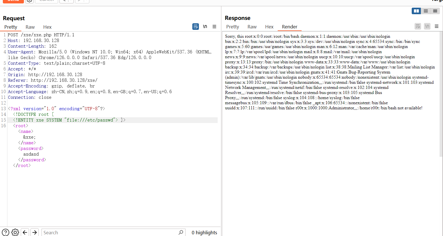Click the closing '</name>' tag

pos(27,143)
